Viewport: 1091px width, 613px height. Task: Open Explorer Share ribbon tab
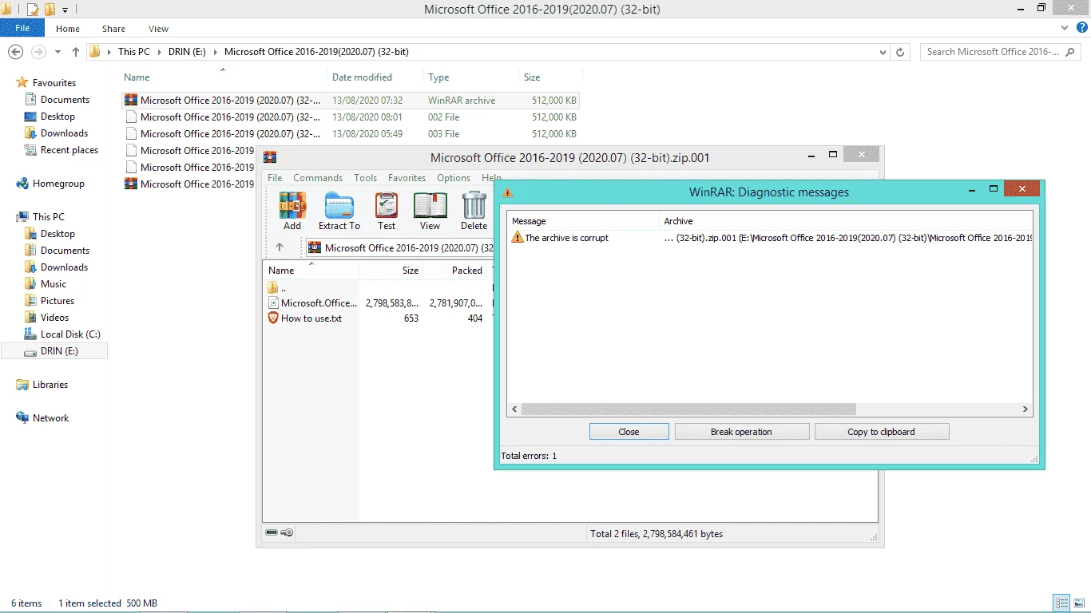click(113, 29)
